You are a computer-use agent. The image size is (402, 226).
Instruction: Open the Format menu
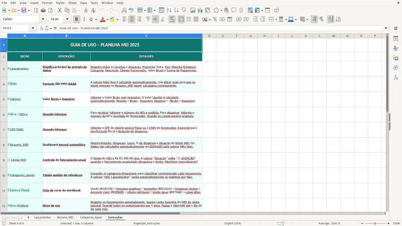(x=47, y=3)
